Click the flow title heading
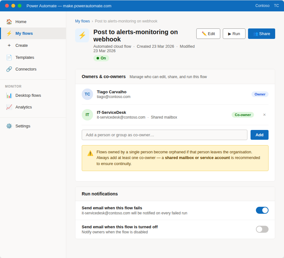The width and height of the screenshot is (284, 258). click(x=135, y=35)
